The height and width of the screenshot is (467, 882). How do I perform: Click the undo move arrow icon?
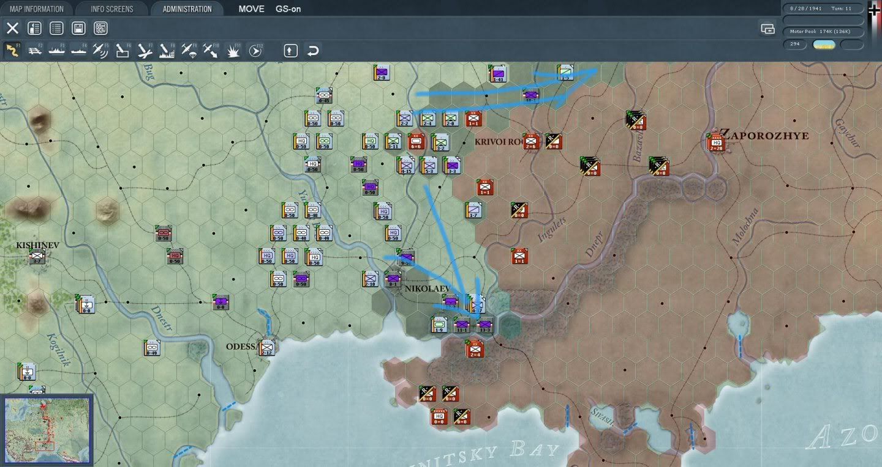[312, 50]
